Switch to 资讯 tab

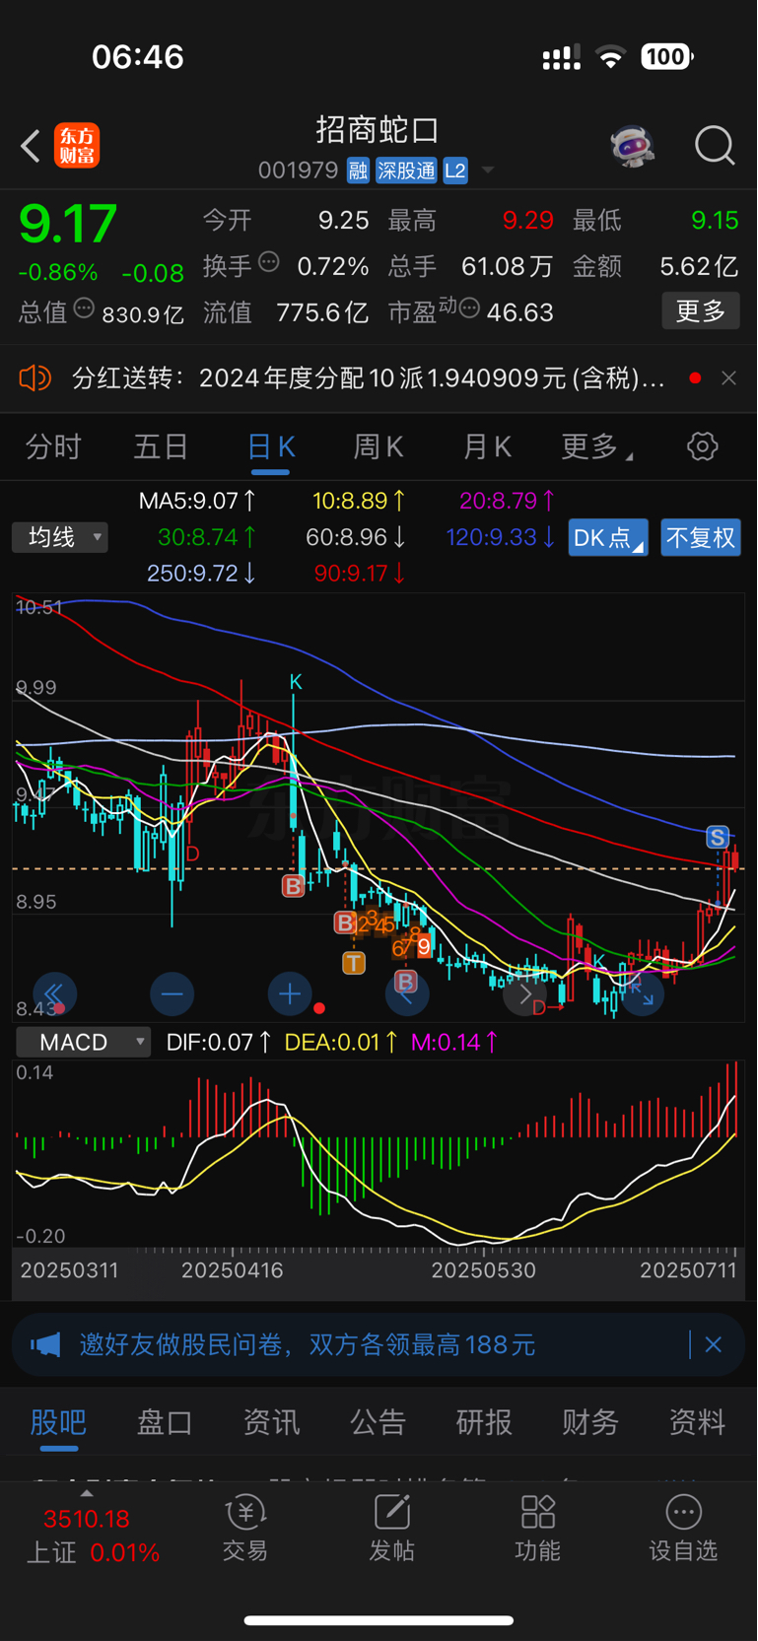(x=271, y=1422)
